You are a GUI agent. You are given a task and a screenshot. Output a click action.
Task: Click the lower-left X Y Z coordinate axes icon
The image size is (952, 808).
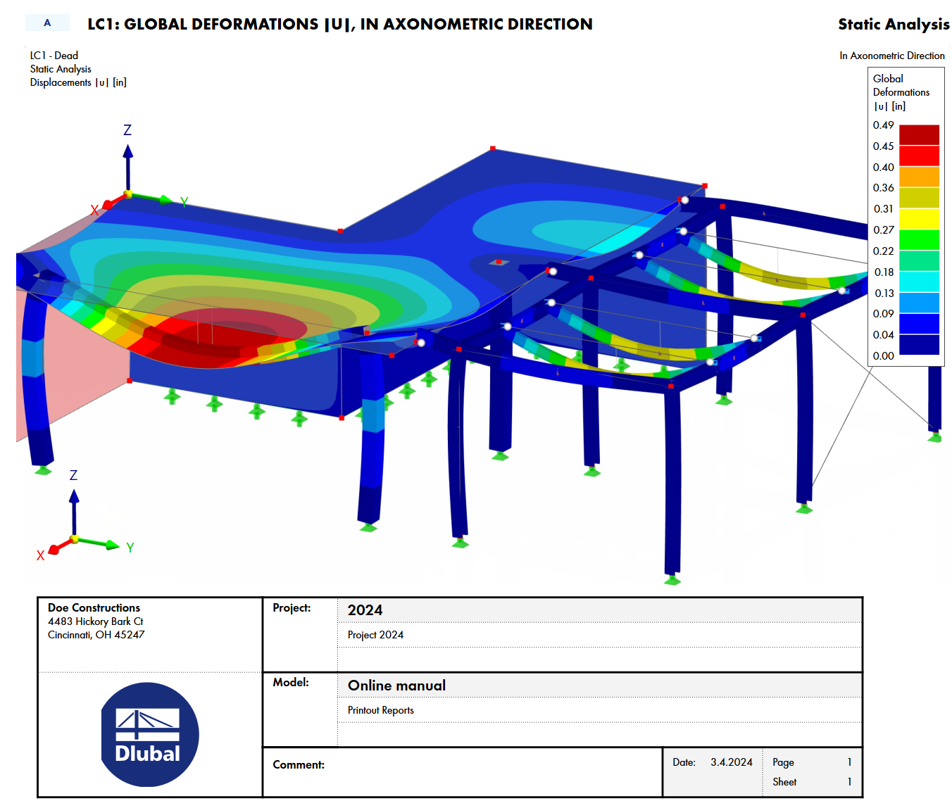click(84, 516)
